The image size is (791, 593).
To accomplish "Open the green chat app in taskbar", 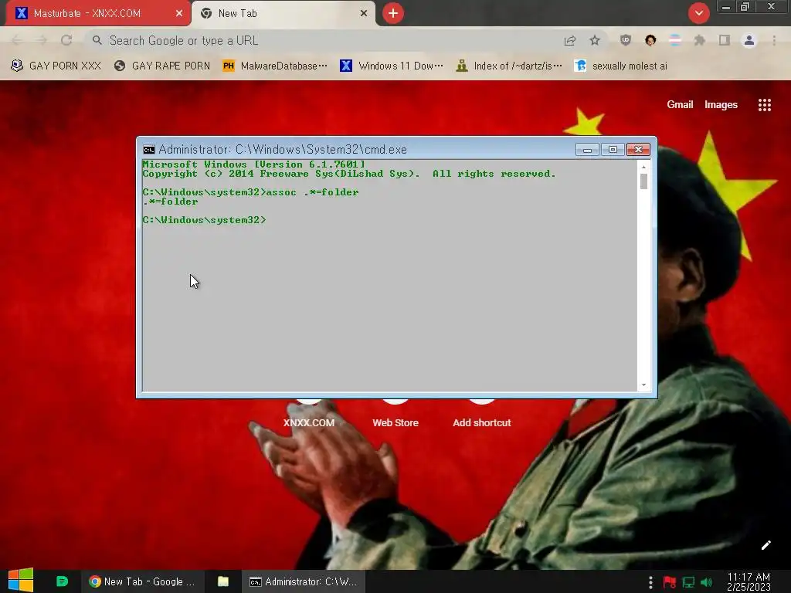I will coord(62,581).
